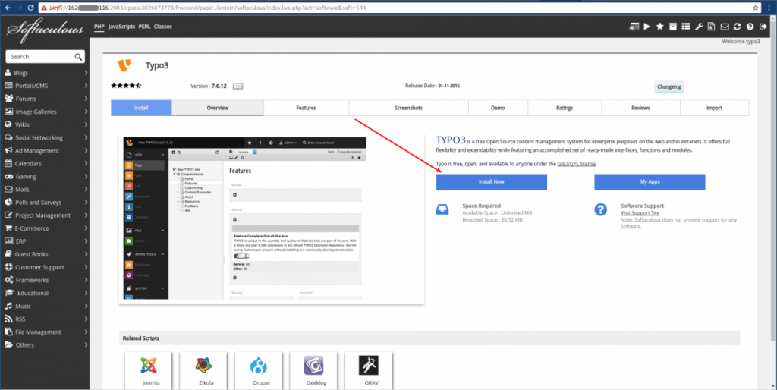Expand the Forums category
777x390 pixels.
tap(45, 99)
